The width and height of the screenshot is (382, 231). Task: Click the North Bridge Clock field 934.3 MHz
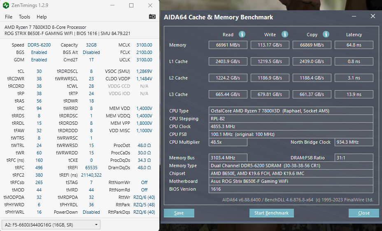point(354,142)
